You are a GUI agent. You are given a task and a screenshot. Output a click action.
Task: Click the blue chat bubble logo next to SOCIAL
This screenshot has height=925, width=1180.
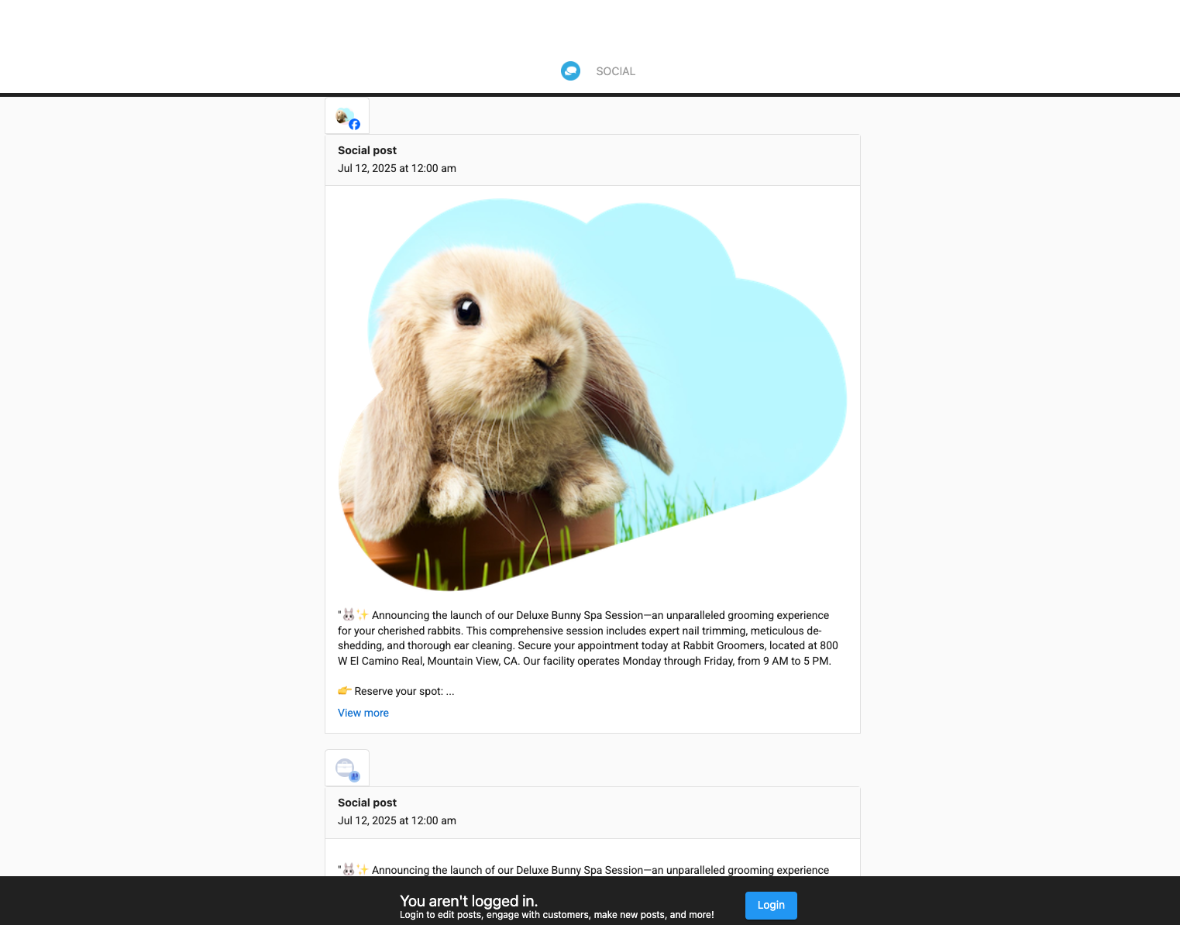tap(571, 70)
